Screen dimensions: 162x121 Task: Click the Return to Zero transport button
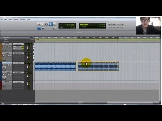tap(110, 27)
